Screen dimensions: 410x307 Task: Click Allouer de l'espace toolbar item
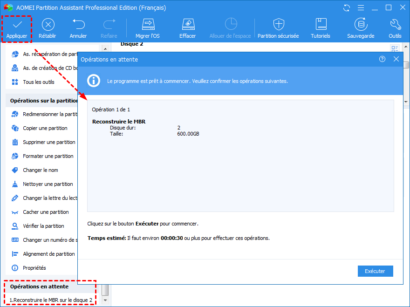pos(230,29)
